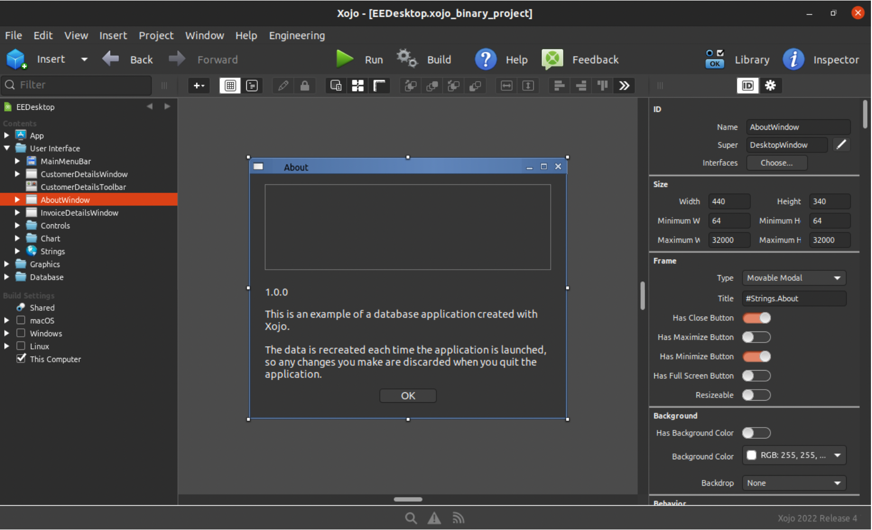Open the File menu
Viewport: 872px width, 530px height.
pyautogui.click(x=14, y=35)
